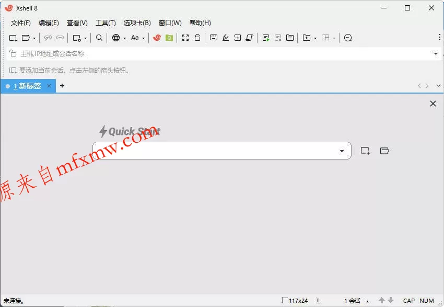Open the 帮助(H) menu

tap(200, 23)
